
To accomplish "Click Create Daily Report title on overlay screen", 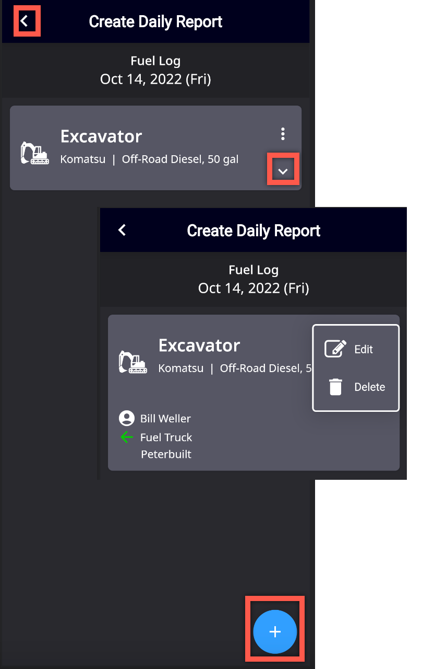I will tap(254, 230).
